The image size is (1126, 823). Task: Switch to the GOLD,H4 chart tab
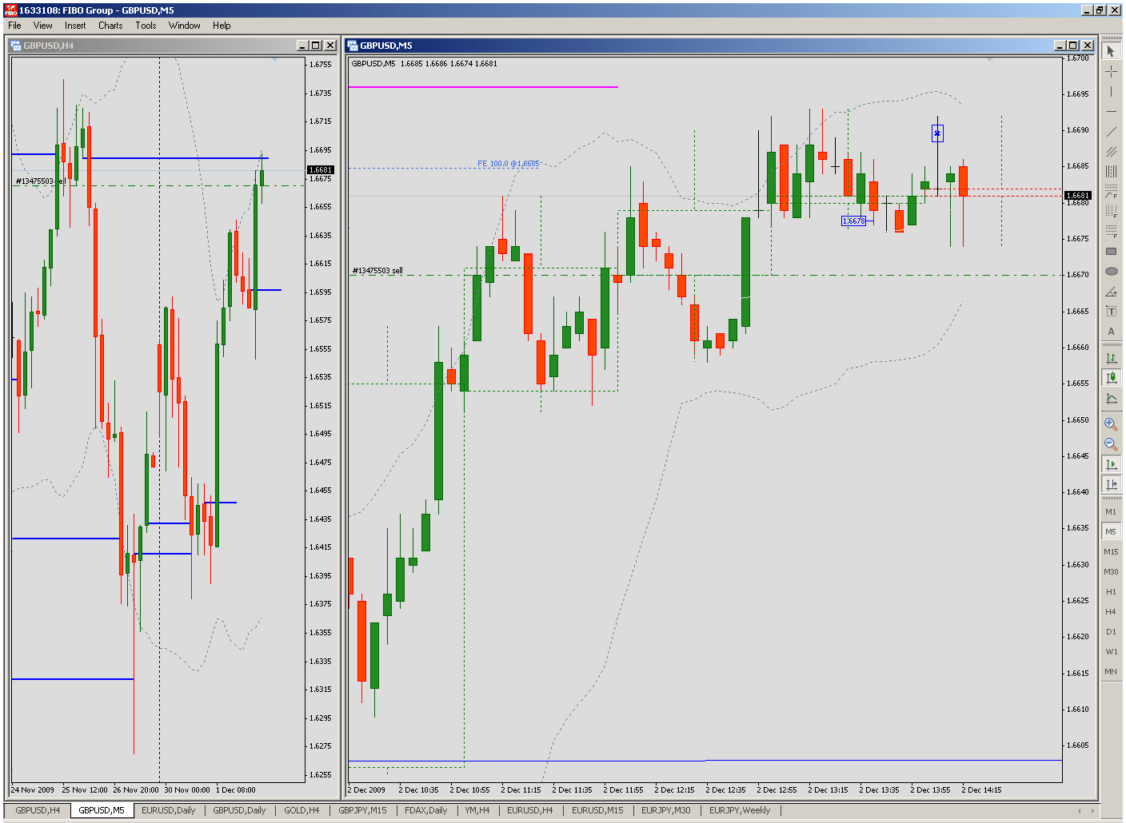point(301,809)
